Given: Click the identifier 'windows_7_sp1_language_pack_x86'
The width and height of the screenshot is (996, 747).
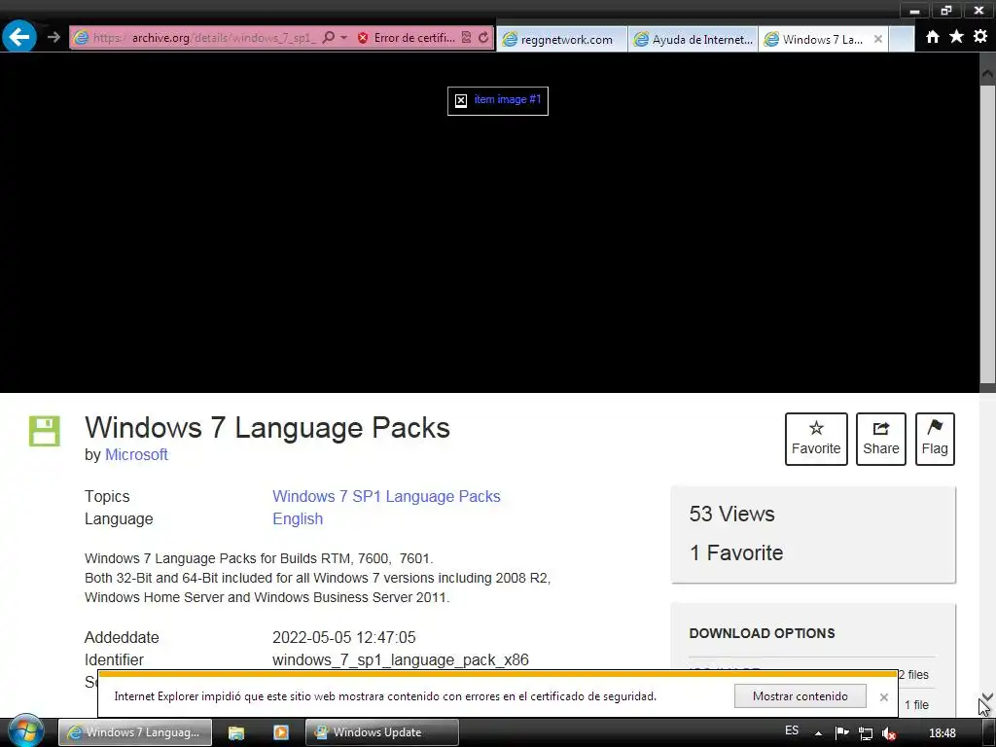Looking at the screenshot, I should point(400,660).
